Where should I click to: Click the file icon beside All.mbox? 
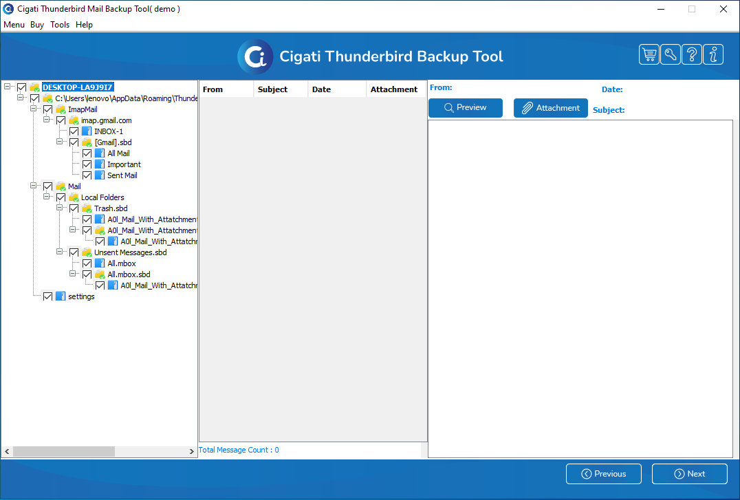point(100,263)
